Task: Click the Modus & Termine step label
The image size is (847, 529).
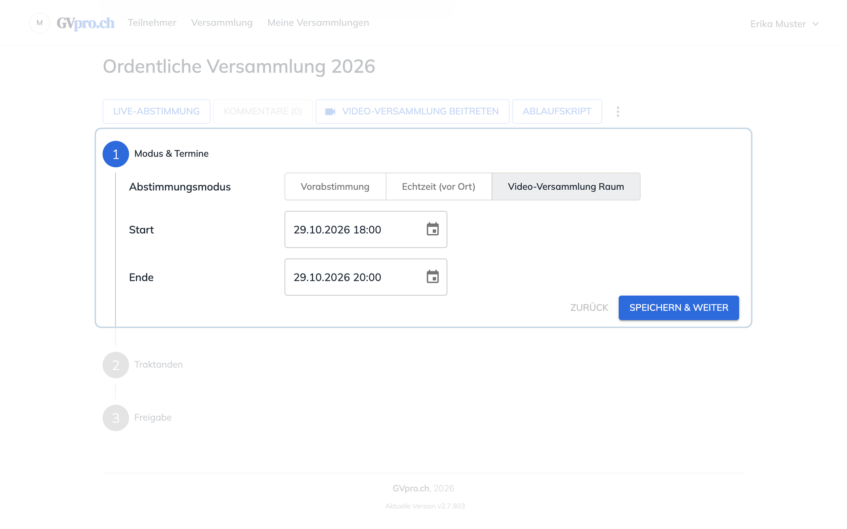Action: 171,154
